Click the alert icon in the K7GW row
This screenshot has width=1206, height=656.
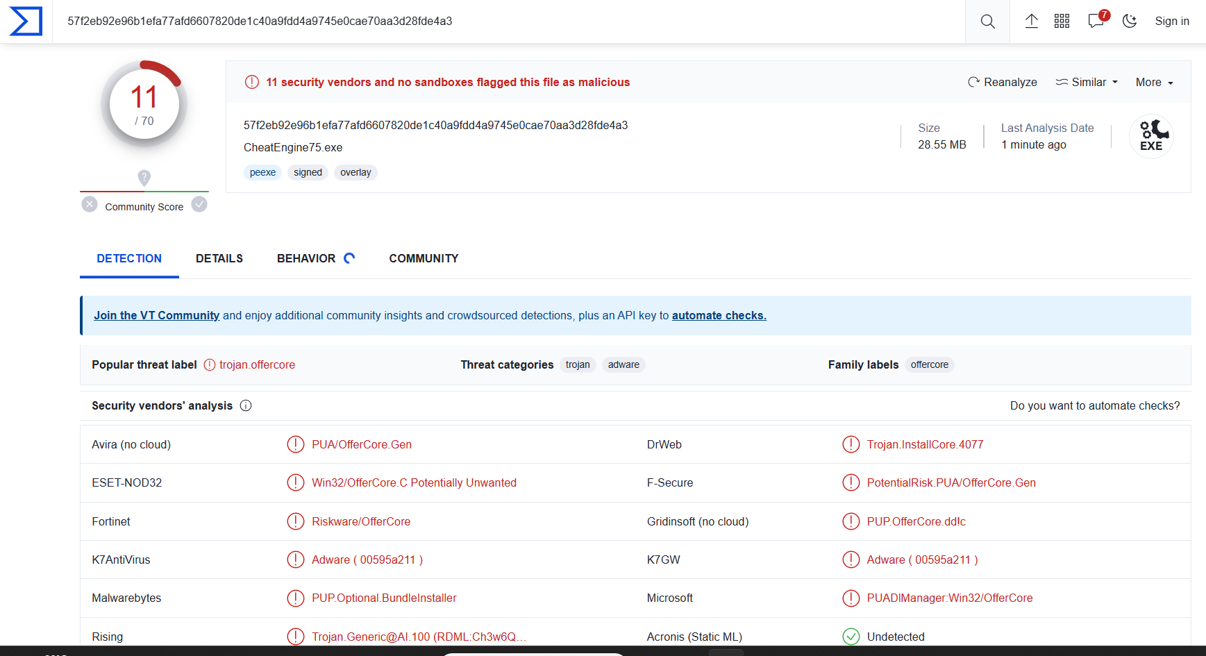(x=851, y=560)
